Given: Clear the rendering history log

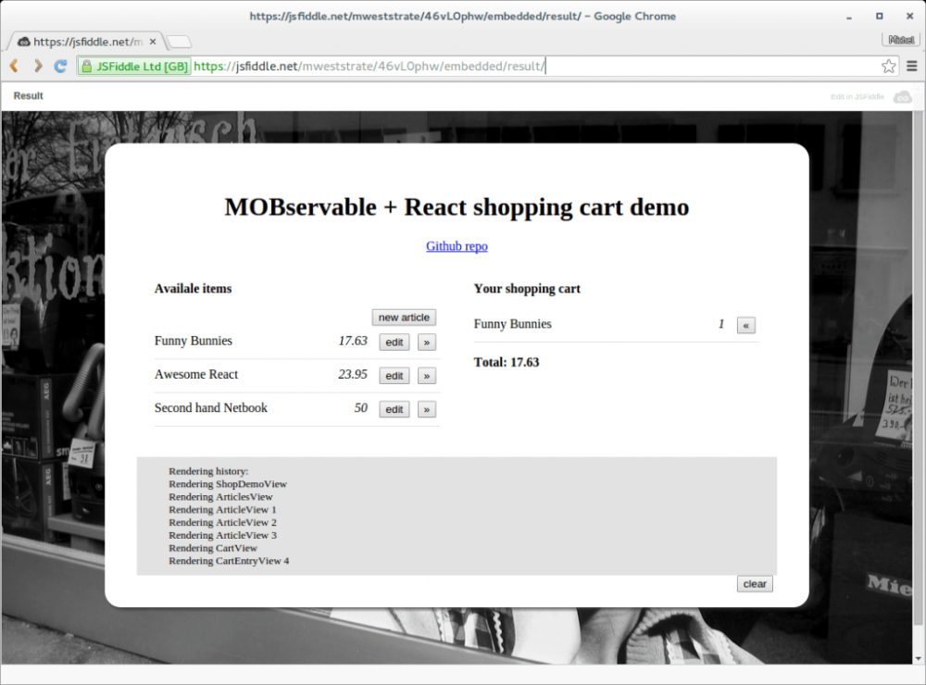Looking at the screenshot, I should 755,583.
